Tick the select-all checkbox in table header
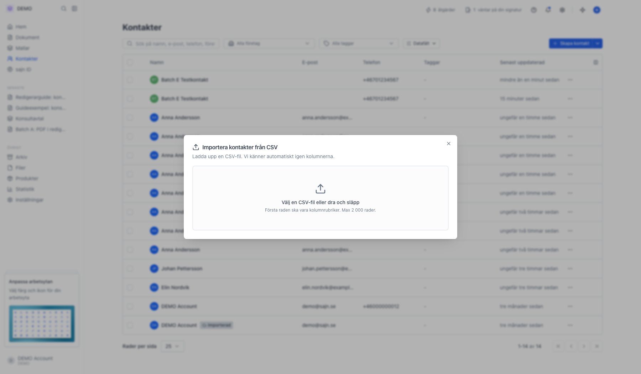 [x=130, y=62]
